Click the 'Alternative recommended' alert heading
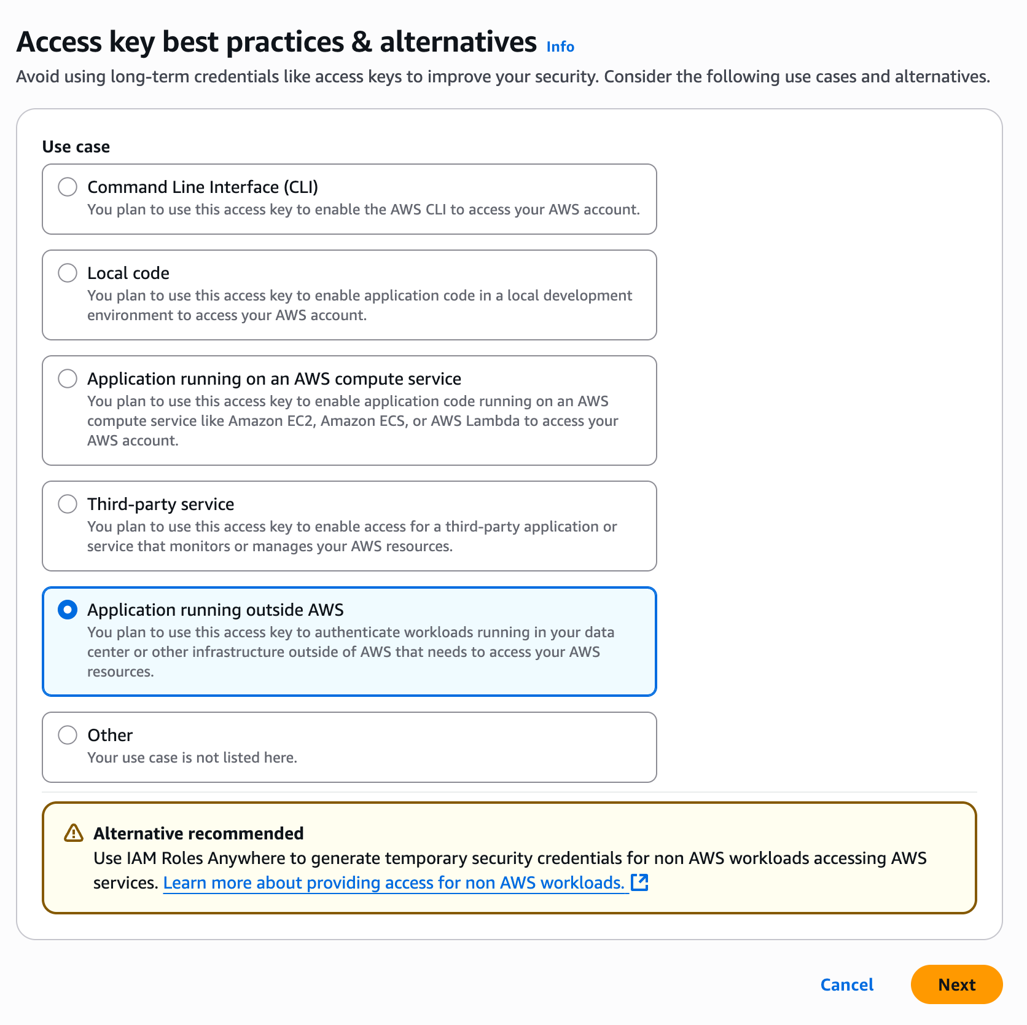The height and width of the screenshot is (1025, 1027). (198, 833)
